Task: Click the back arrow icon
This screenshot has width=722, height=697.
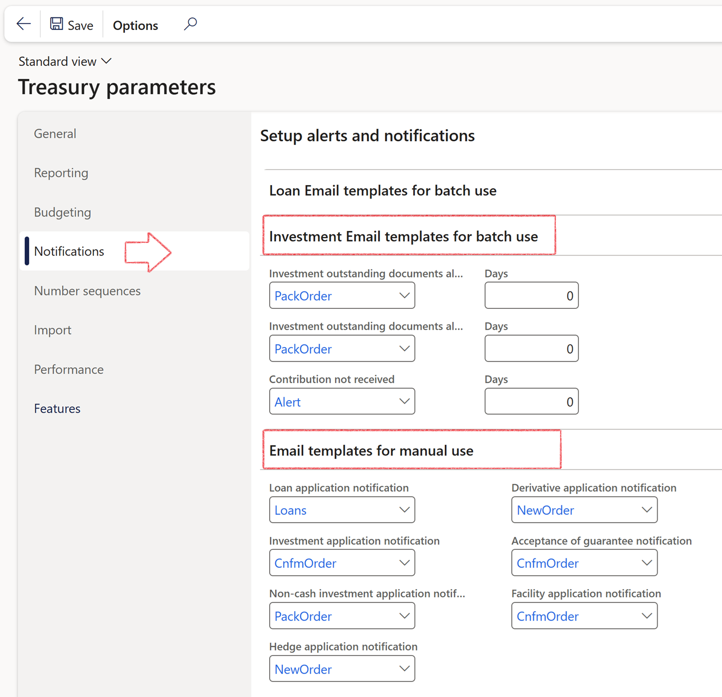Action: [23, 24]
